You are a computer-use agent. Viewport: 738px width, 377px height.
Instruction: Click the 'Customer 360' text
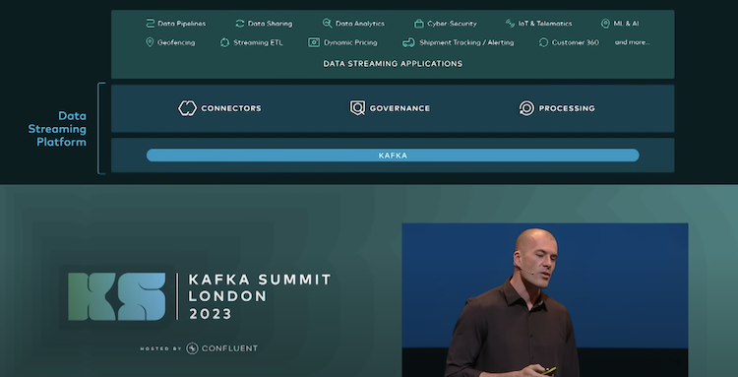pyautogui.click(x=576, y=43)
